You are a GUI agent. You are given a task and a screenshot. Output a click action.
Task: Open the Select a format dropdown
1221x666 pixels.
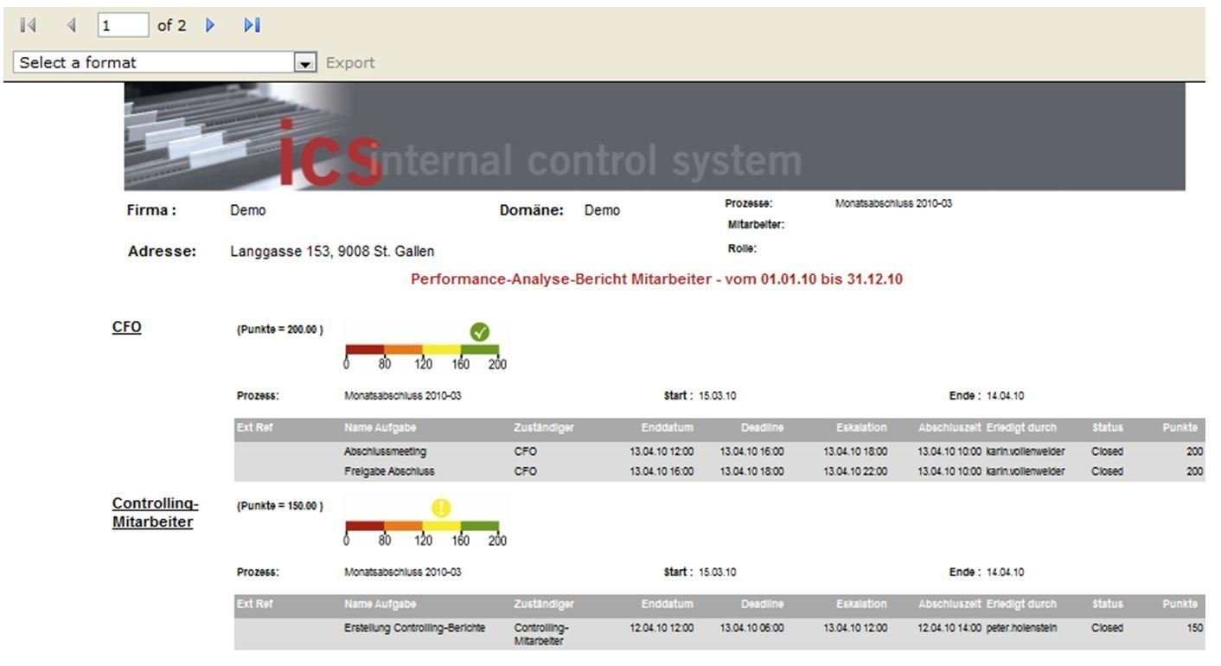[x=156, y=62]
